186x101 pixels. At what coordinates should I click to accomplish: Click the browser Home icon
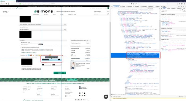[x=9, y=4]
